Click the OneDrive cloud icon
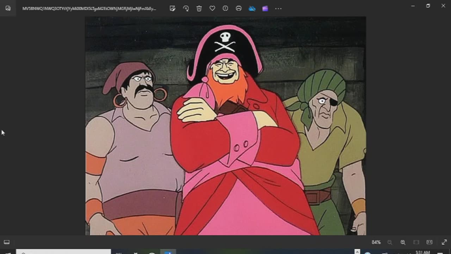Screen dimensions: 451x254 (x=252, y=8)
